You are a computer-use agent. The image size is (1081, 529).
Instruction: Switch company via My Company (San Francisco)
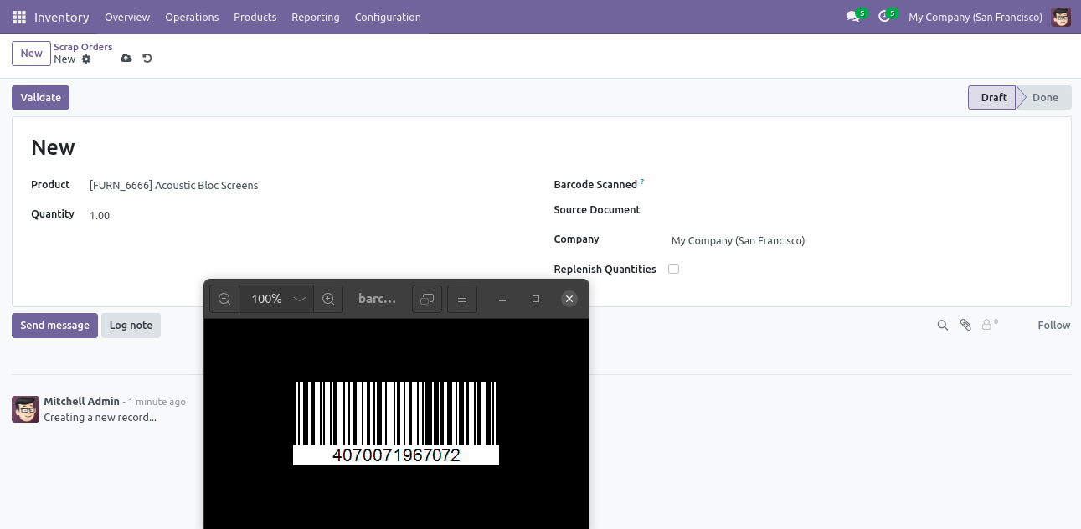click(x=975, y=17)
